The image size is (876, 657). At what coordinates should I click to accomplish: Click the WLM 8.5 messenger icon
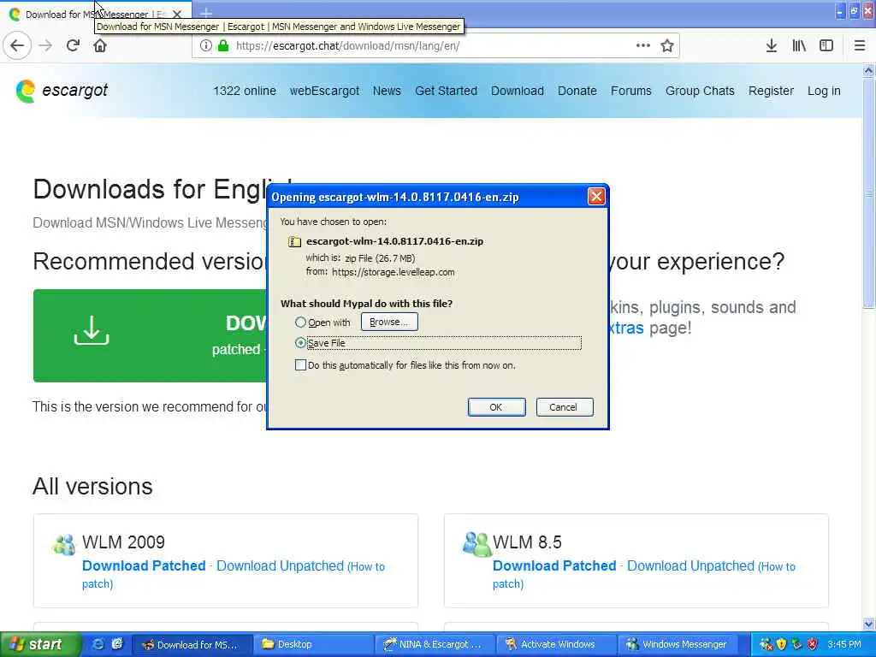coord(476,544)
